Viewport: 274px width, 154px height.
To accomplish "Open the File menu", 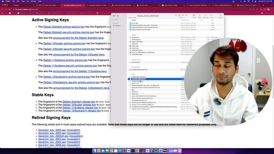I will (13, 1).
